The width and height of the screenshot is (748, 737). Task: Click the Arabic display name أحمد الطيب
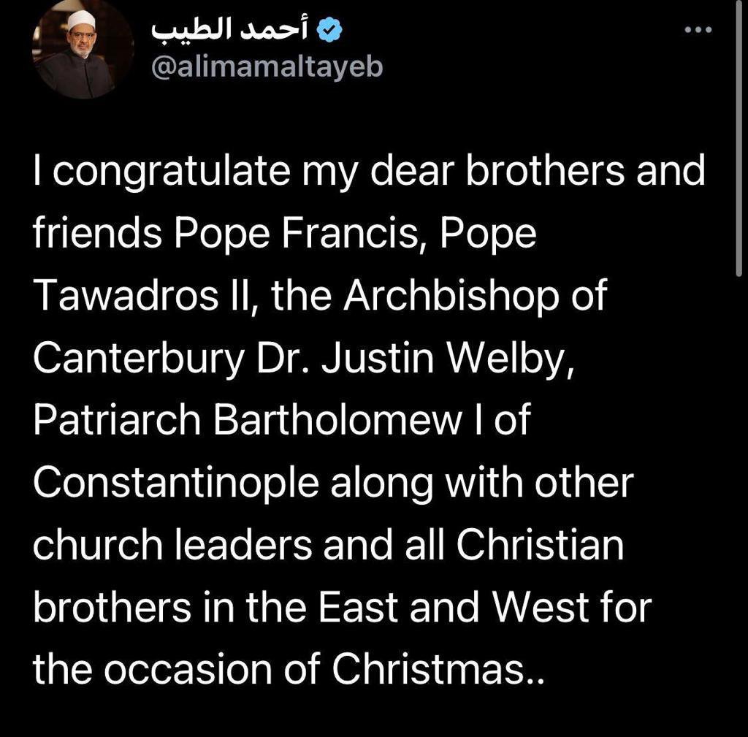[232, 31]
